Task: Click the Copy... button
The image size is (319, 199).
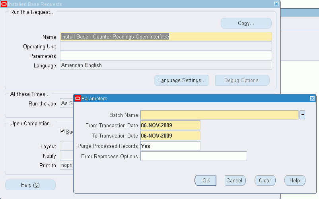Action: point(246,23)
